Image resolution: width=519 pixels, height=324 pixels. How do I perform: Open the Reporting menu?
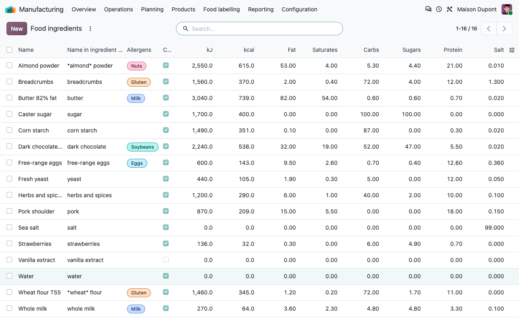261,9
